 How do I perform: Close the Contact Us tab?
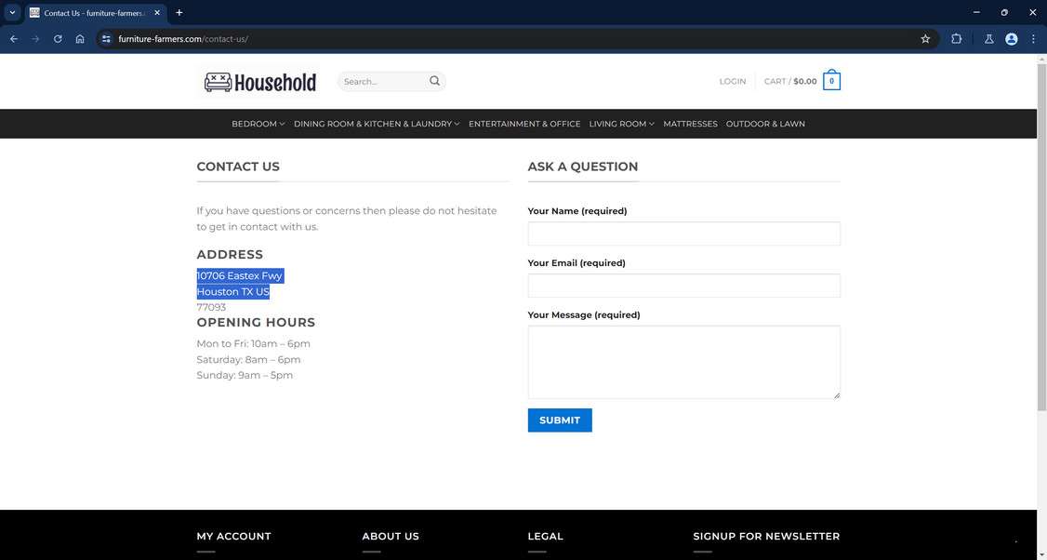[157, 13]
